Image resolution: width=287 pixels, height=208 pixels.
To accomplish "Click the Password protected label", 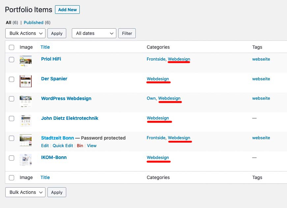I will point(103,138).
